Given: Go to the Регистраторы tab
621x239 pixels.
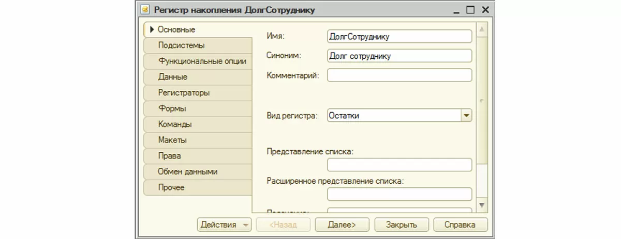Looking at the screenshot, I should click(x=184, y=93).
